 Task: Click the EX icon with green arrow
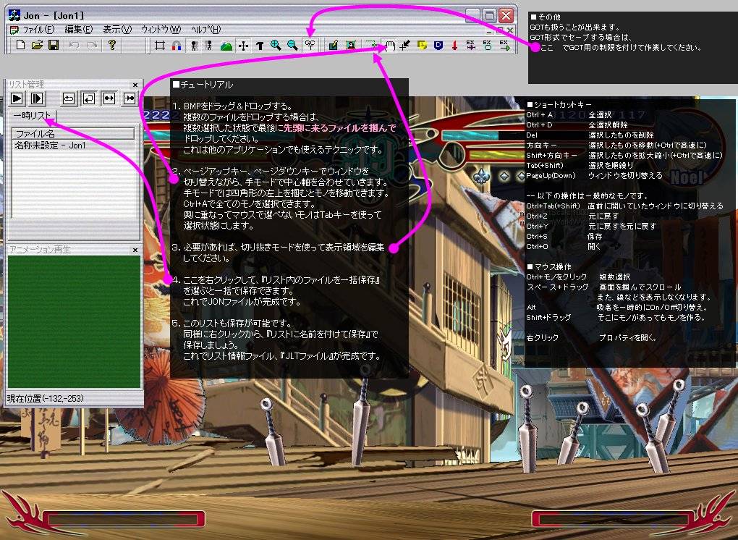tap(504, 45)
